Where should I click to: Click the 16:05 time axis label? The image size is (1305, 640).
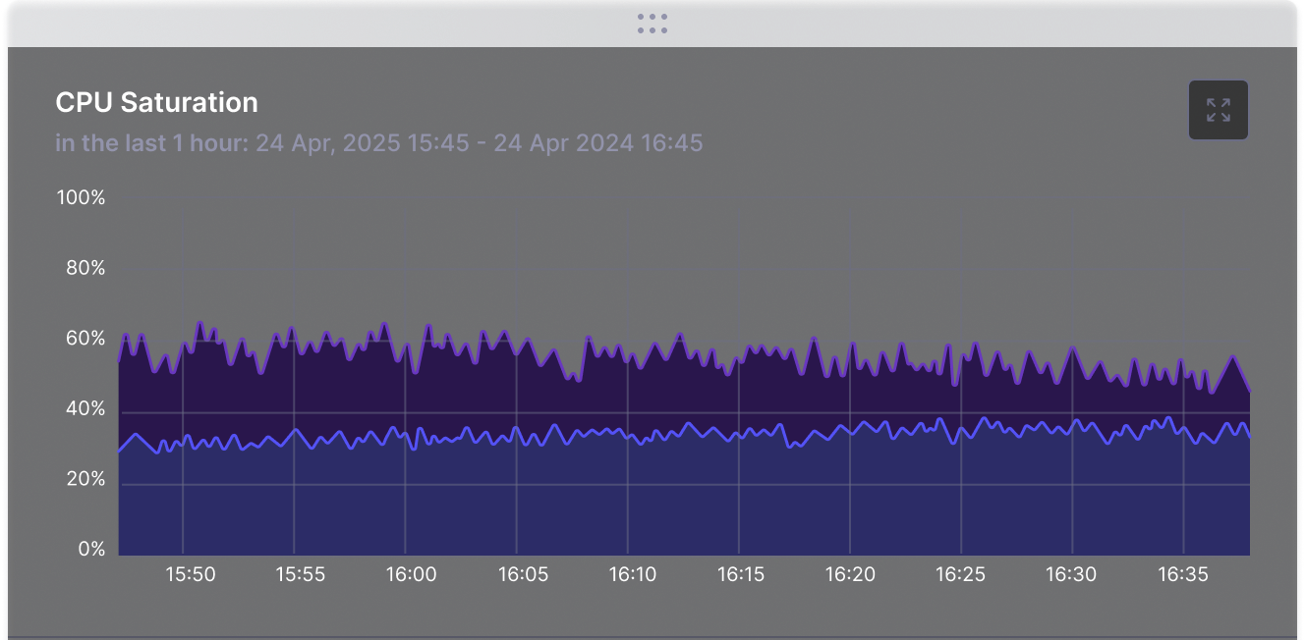pos(523,575)
